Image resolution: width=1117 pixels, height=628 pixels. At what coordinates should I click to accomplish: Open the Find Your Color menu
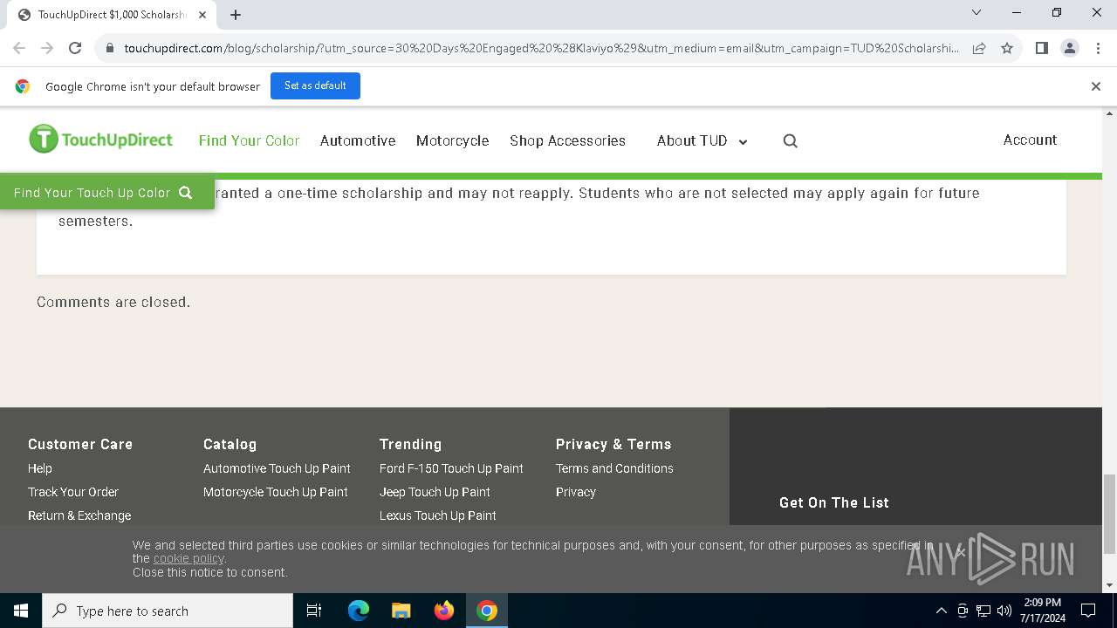(x=249, y=140)
